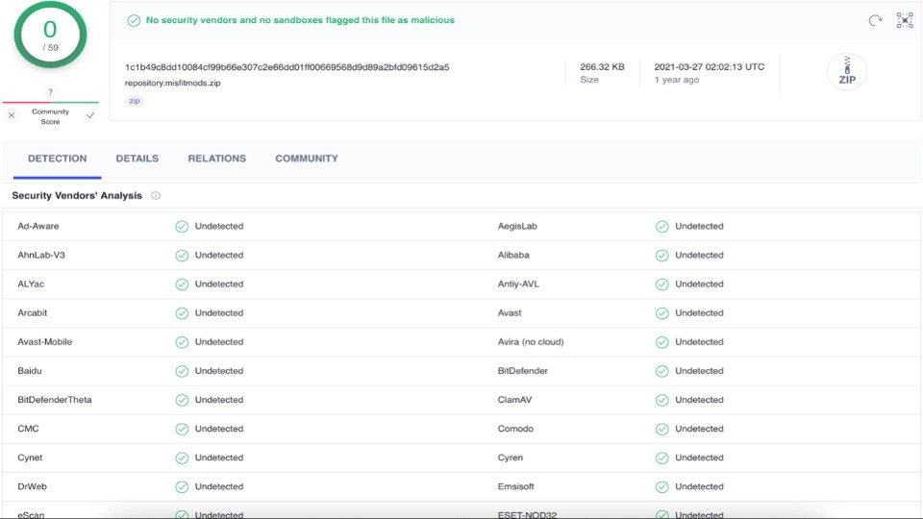
Task: Click the Avira undetected check icon
Action: point(662,342)
